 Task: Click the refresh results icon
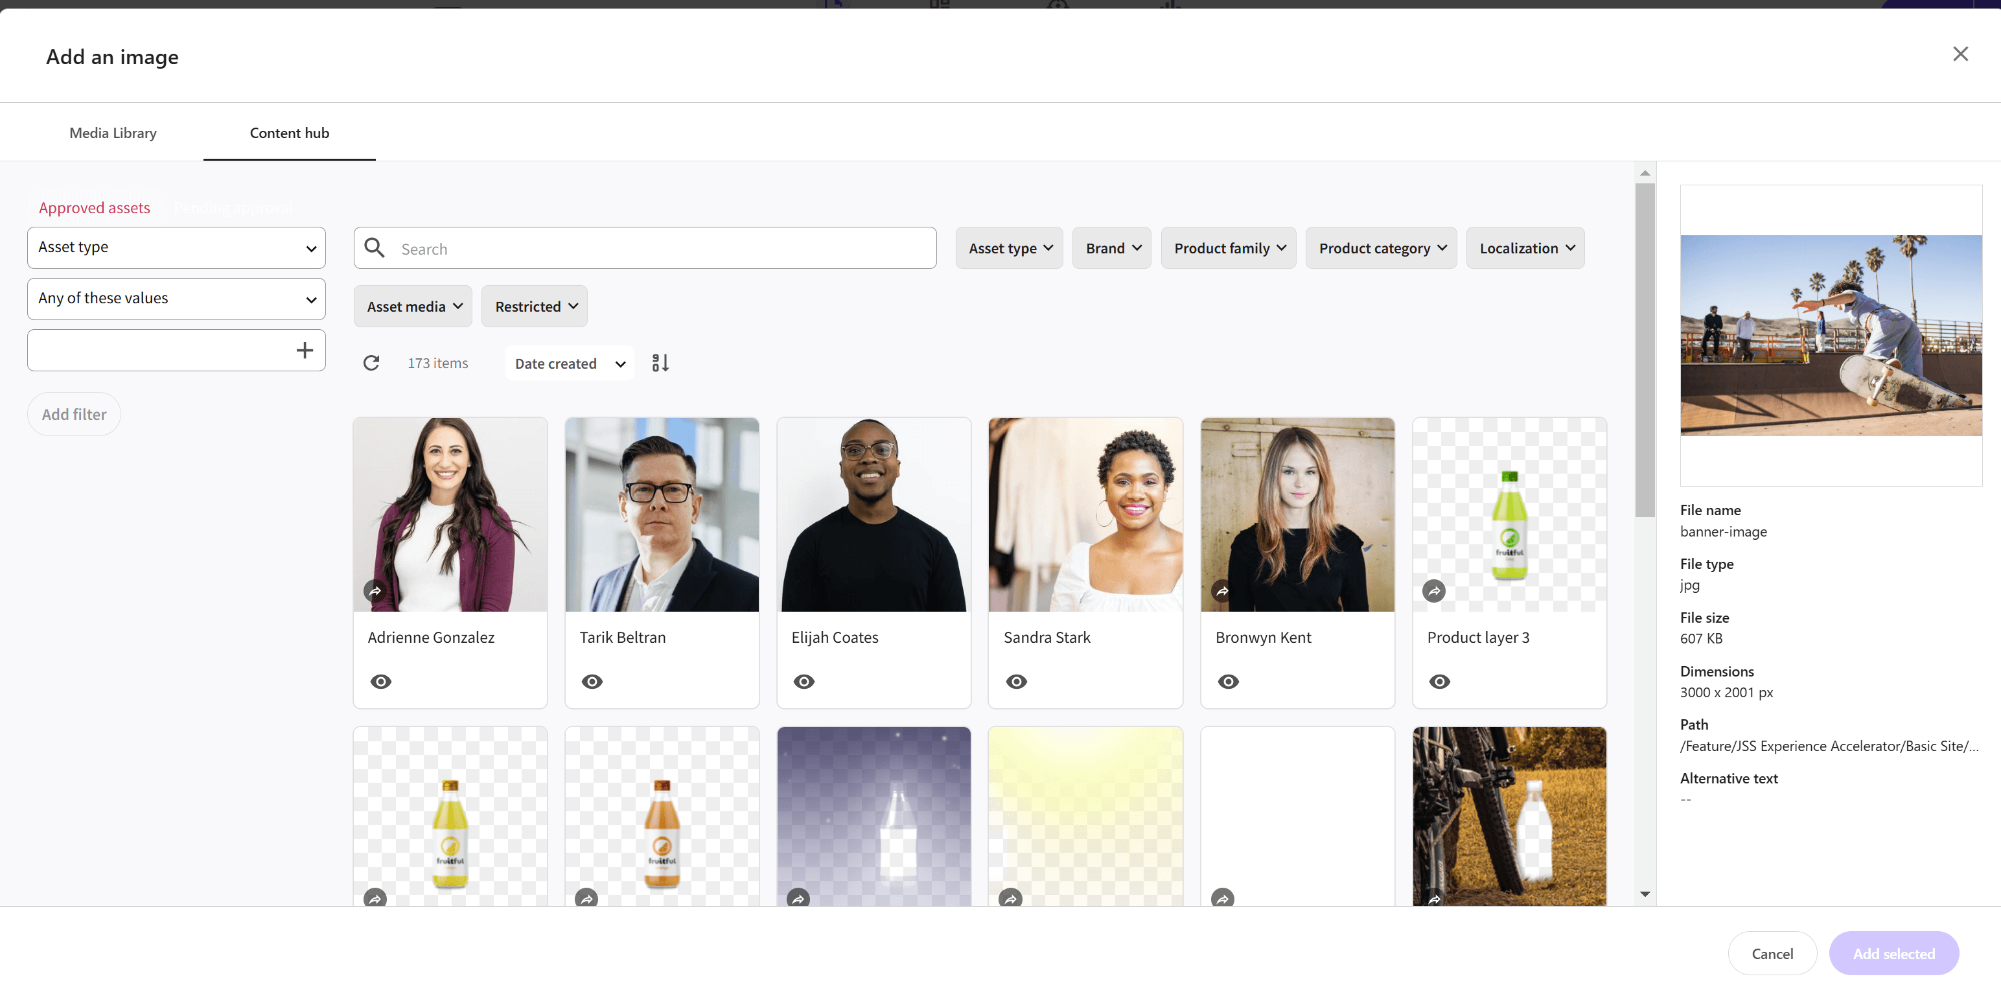point(371,363)
